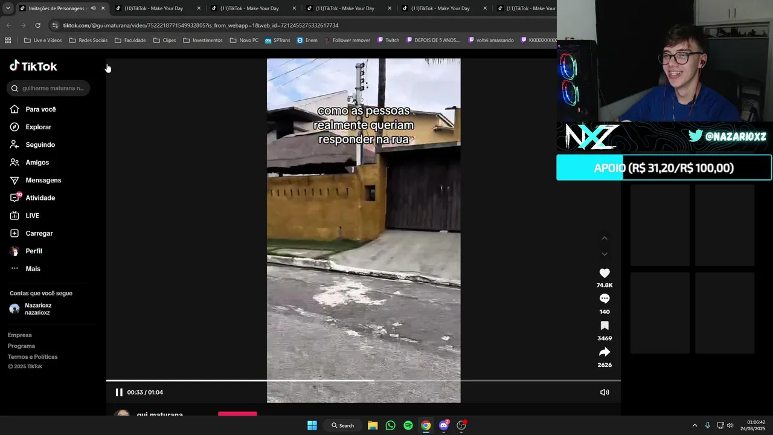
Task: Open Spotify from taskbar
Action: (x=408, y=425)
